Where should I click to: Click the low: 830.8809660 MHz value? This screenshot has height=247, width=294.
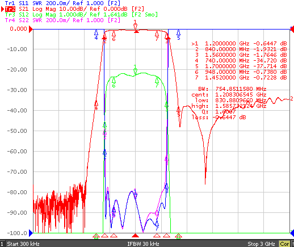pos(230,101)
